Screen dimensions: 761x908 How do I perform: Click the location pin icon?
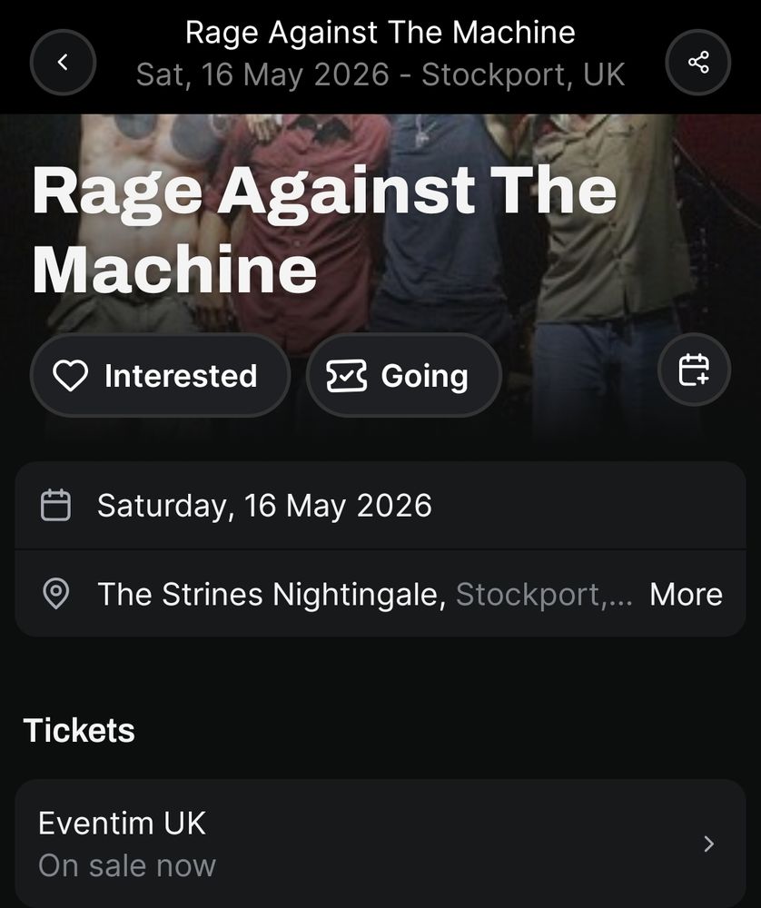point(55,594)
